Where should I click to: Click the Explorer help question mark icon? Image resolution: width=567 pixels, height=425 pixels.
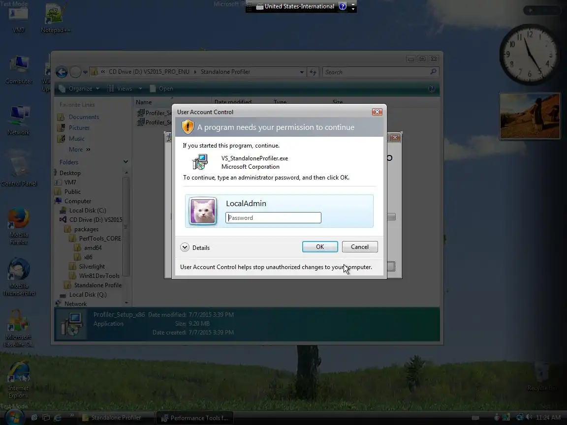[431, 89]
